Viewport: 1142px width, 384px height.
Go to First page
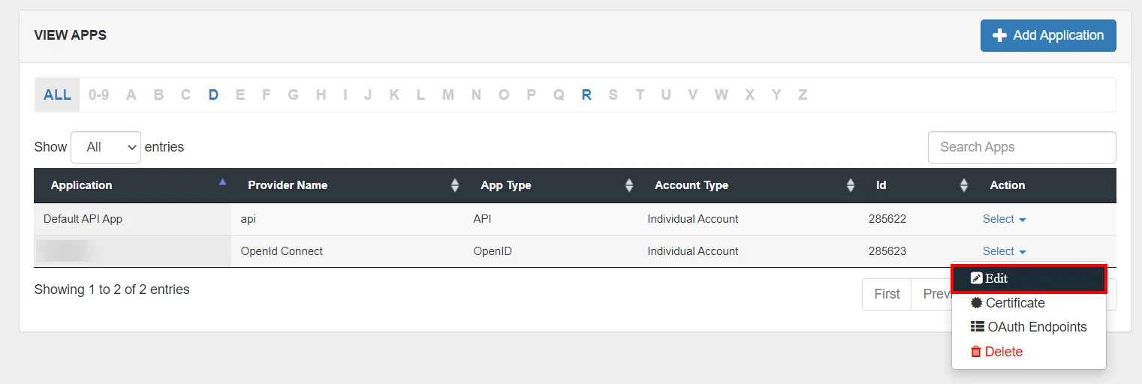click(887, 294)
